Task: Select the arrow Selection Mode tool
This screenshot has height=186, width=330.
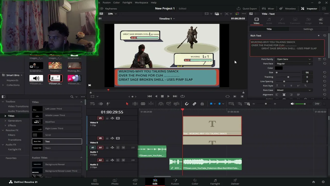Action: coord(127,104)
